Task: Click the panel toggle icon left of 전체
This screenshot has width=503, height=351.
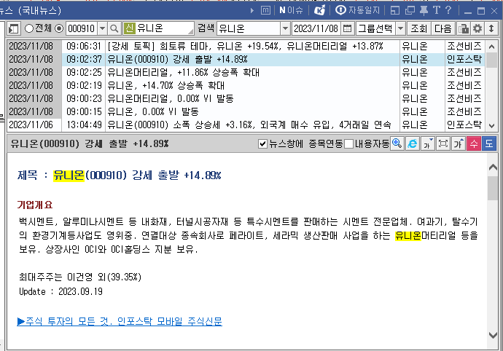Action: coord(14,28)
